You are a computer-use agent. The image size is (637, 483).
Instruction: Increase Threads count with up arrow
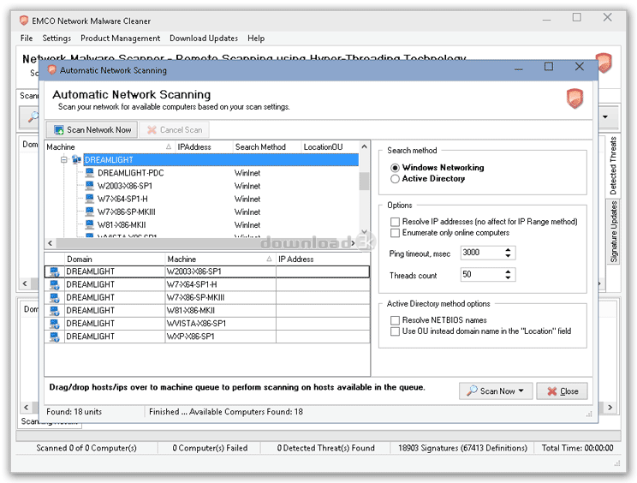click(508, 271)
